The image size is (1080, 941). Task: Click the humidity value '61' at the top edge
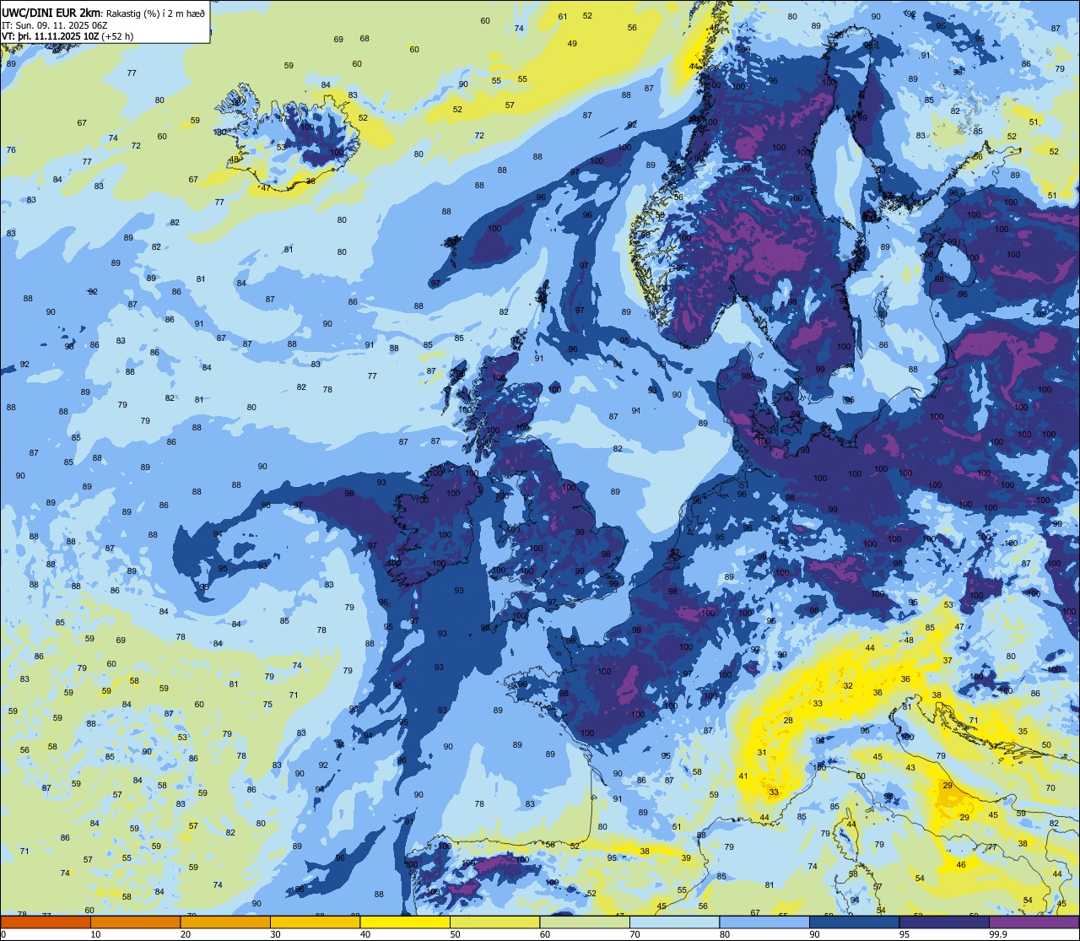(x=563, y=17)
